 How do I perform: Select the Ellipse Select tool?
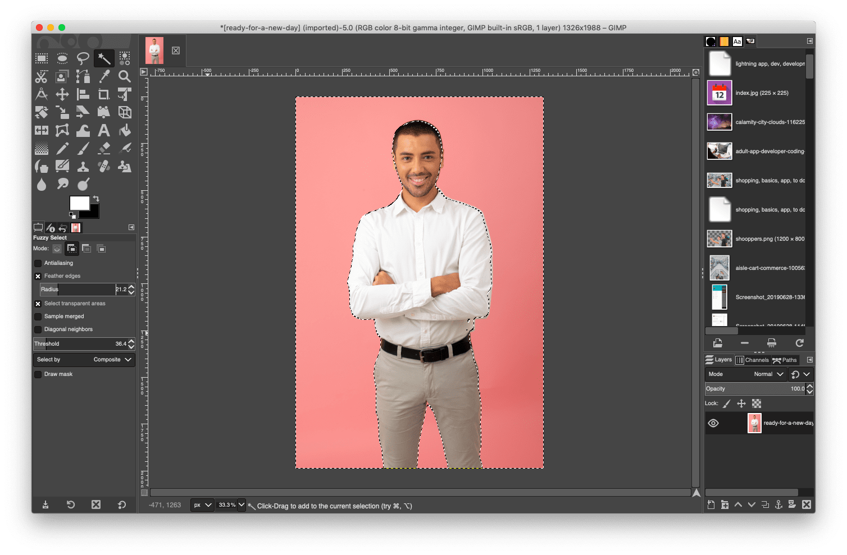click(62, 58)
